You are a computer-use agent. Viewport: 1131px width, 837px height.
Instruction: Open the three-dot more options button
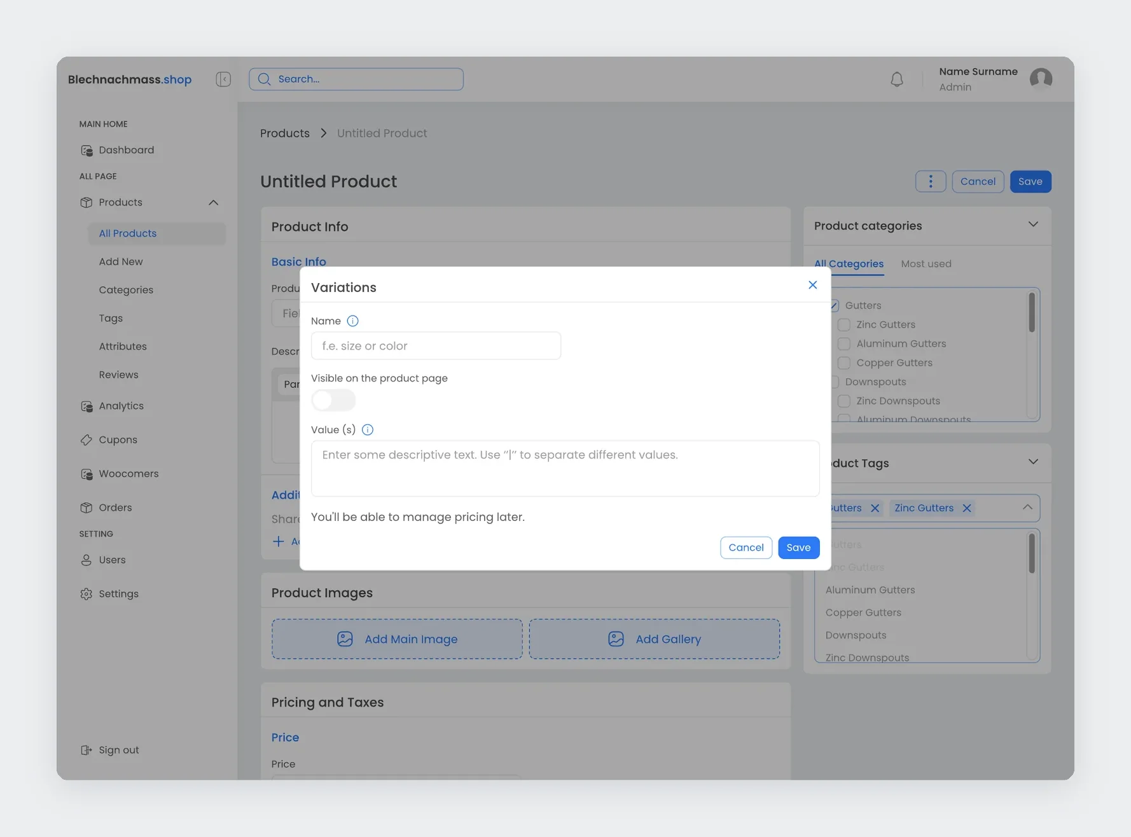[x=931, y=181]
